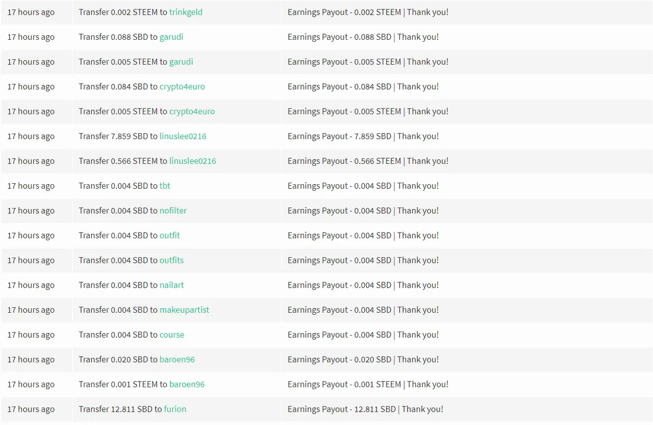This screenshot has width=653, height=425.
Task: Click the Earnings Payout memo in the makeupartist row
Action: tap(363, 310)
